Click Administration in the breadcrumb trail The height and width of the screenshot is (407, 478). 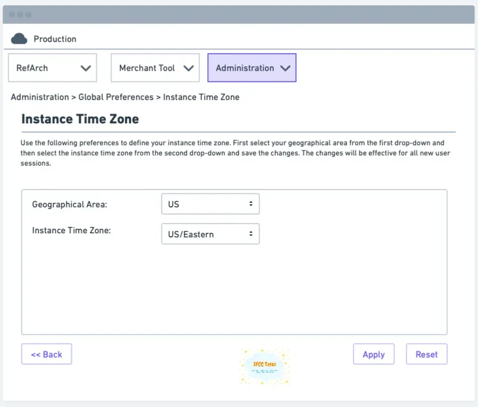coord(40,97)
